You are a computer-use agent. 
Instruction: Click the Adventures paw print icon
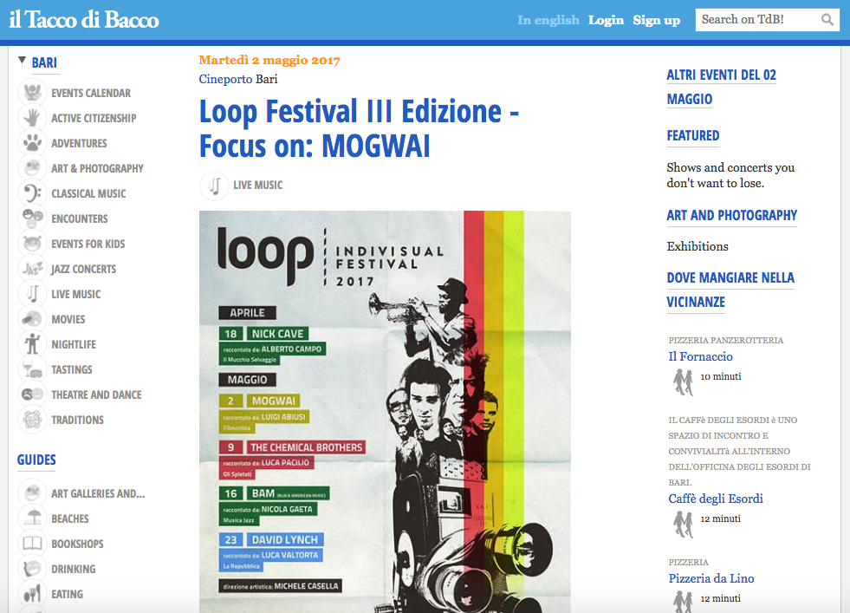click(33, 143)
